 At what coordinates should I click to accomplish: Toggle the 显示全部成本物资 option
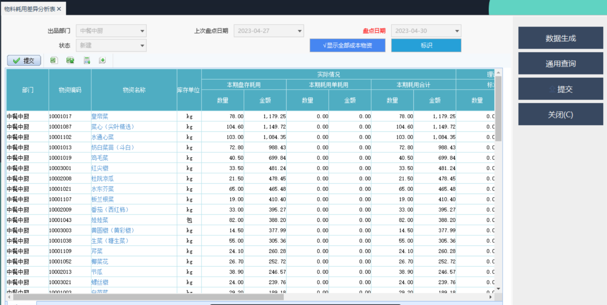pos(347,45)
